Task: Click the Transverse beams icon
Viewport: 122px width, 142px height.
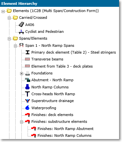Action: pyautogui.click(x=27, y=59)
